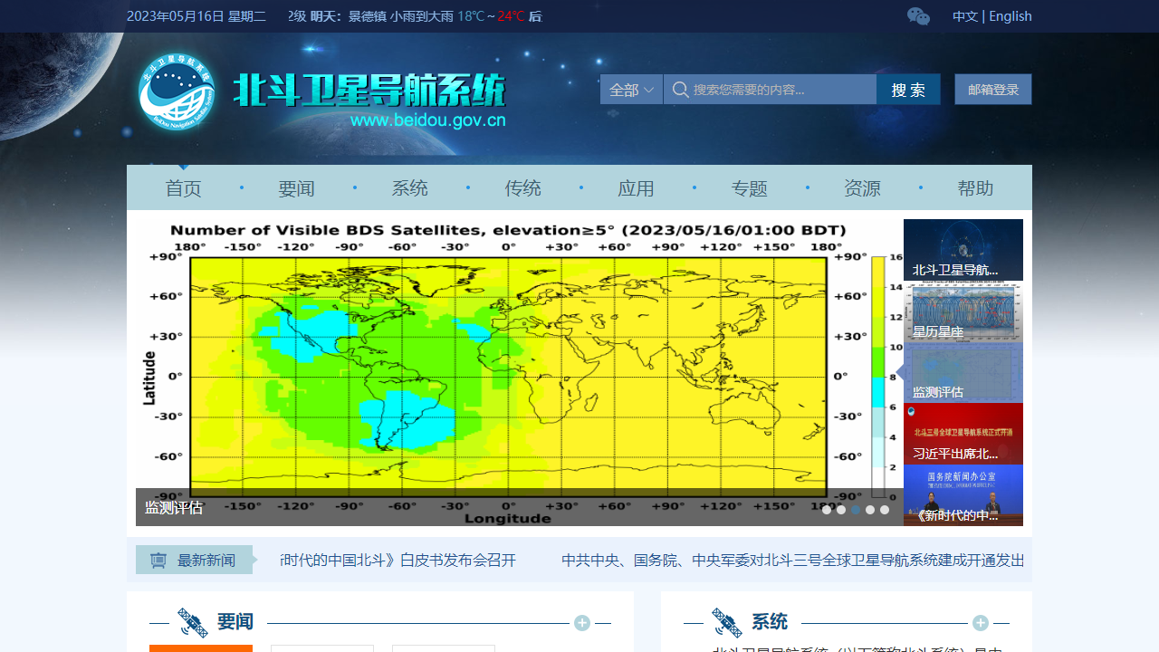Open the 传统 navigation menu item
The height and width of the screenshot is (652, 1159).
point(522,188)
